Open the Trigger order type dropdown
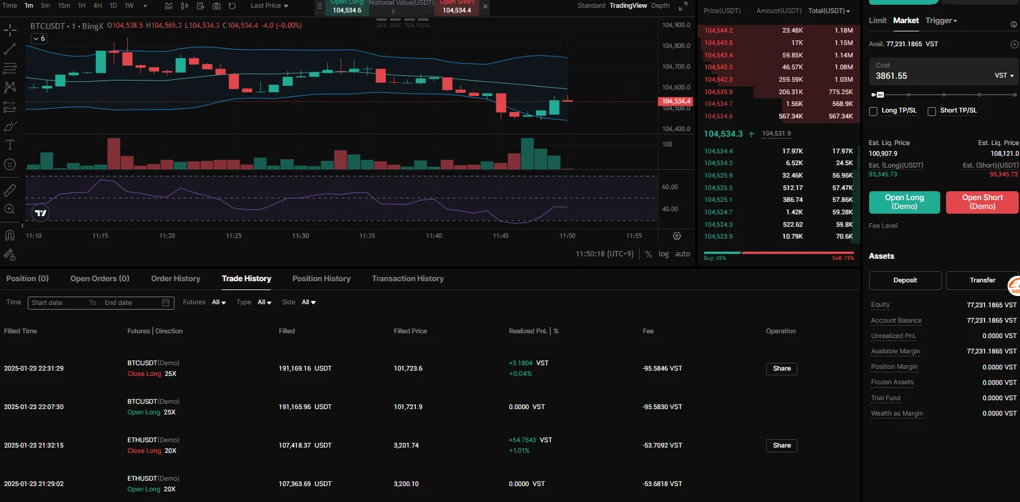This screenshot has width=1020, height=502. (x=941, y=21)
